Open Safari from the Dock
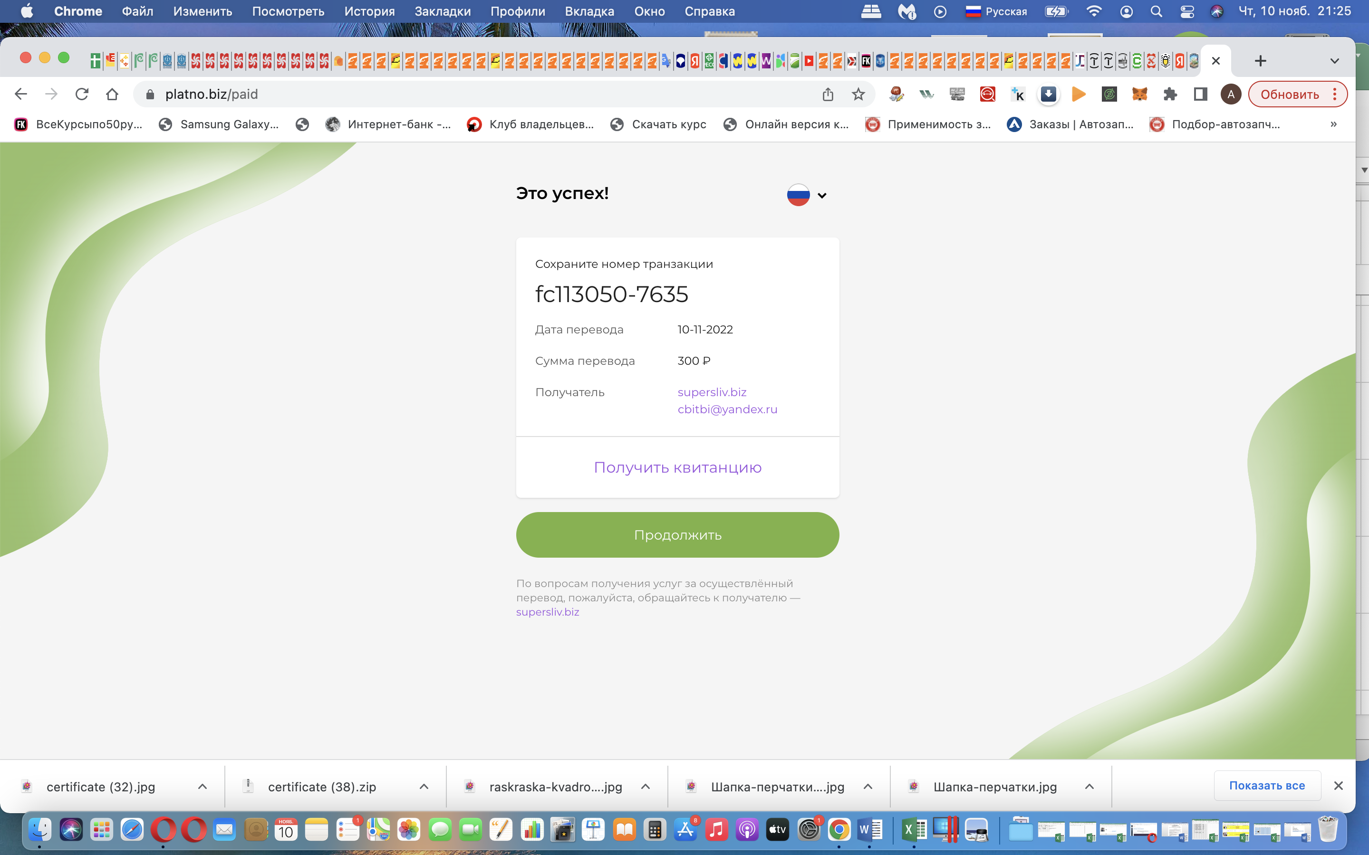The height and width of the screenshot is (855, 1369). [x=132, y=829]
